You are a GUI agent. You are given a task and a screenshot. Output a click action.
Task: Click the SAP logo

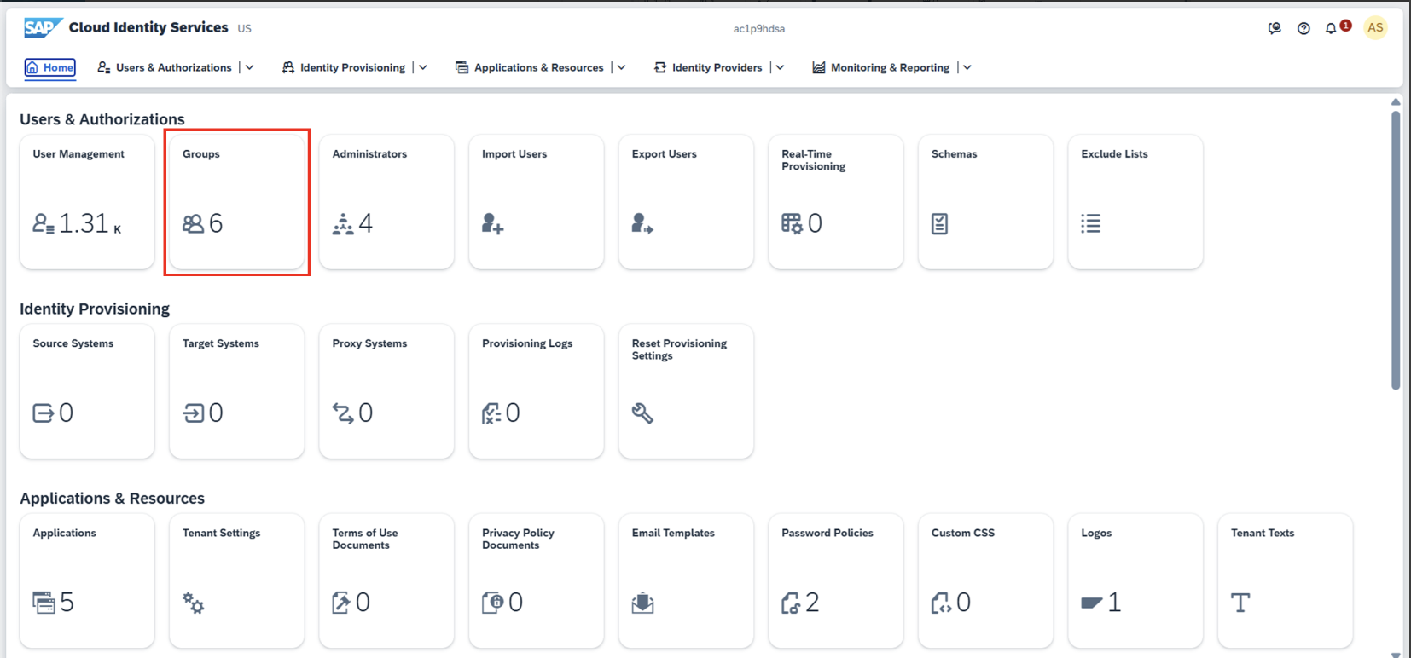coord(41,27)
